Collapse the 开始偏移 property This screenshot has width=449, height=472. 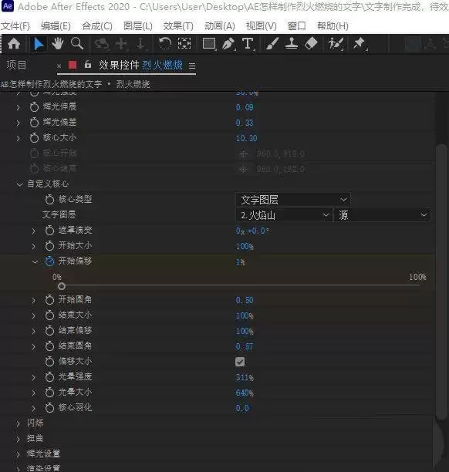click(x=35, y=261)
